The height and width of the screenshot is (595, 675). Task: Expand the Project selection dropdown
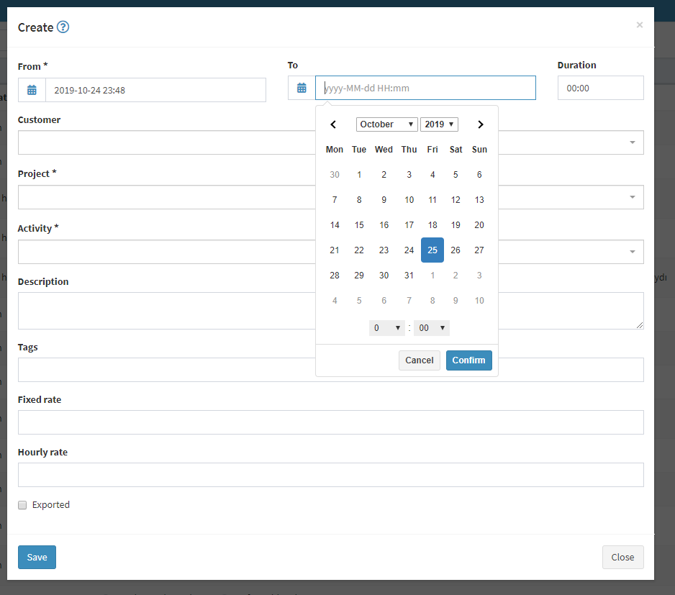pyautogui.click(x=632, y=197)
